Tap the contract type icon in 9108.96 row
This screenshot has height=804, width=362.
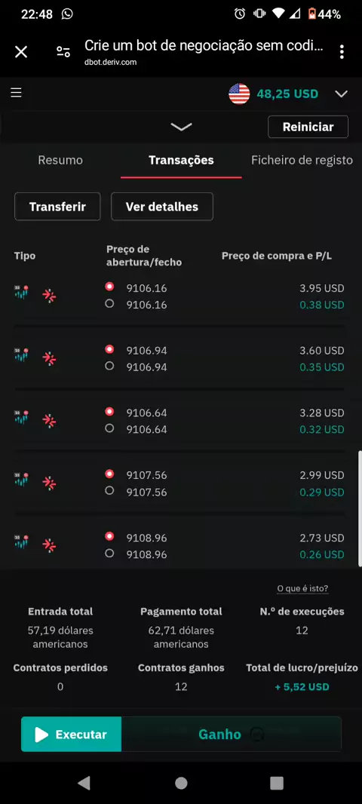point(49,545)
